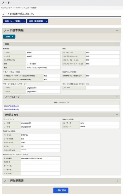The image size is (123, 195).
Task: Click the empty ロングホスト名 value field
Action: tap(43, 60)
